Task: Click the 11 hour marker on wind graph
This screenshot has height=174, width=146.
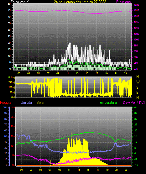Action: (x=67, y=73)
